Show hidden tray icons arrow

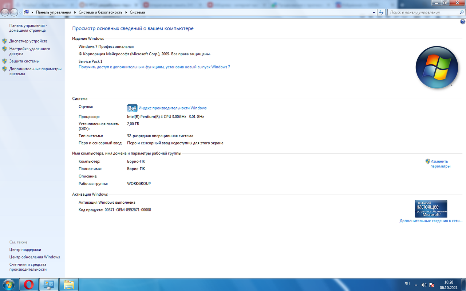416,285
